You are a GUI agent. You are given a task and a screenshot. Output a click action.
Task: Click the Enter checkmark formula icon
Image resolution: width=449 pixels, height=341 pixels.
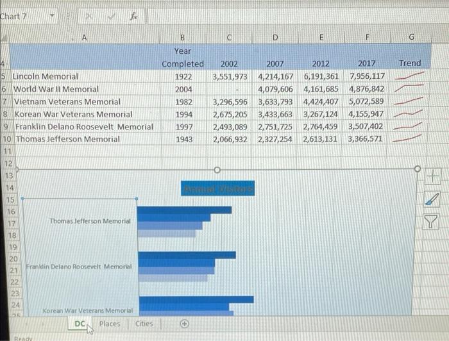[x=112, y=17]
